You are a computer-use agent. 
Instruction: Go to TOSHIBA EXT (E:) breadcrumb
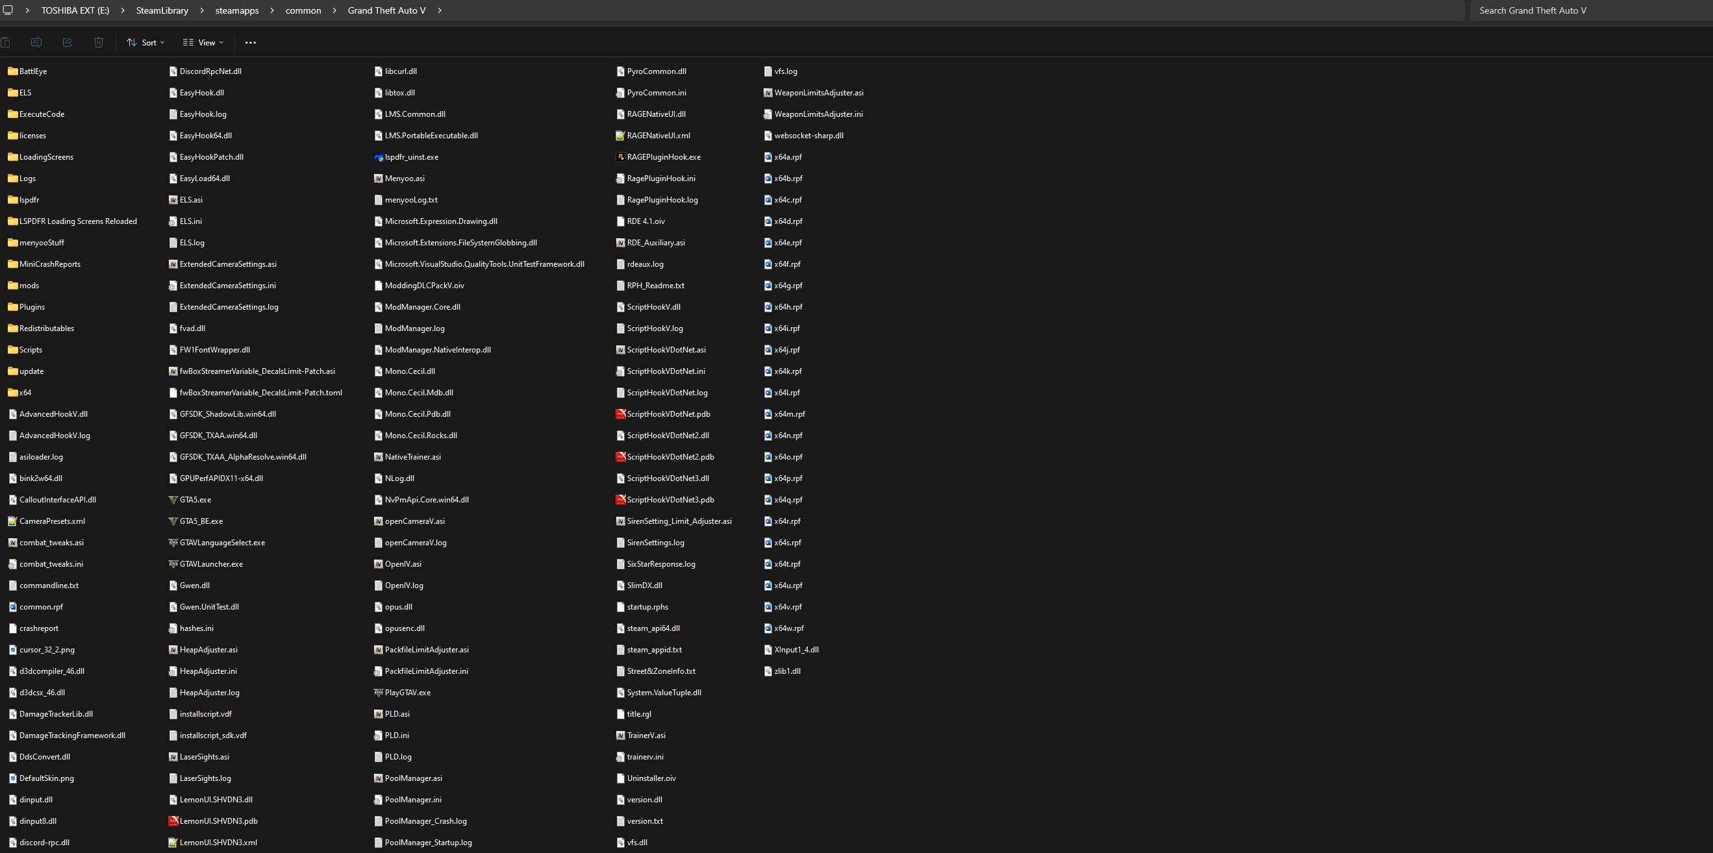pos(75,10)
